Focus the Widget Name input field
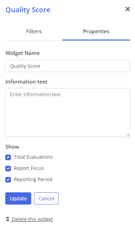This screenshot has width=135, height=228. (68, 66)
